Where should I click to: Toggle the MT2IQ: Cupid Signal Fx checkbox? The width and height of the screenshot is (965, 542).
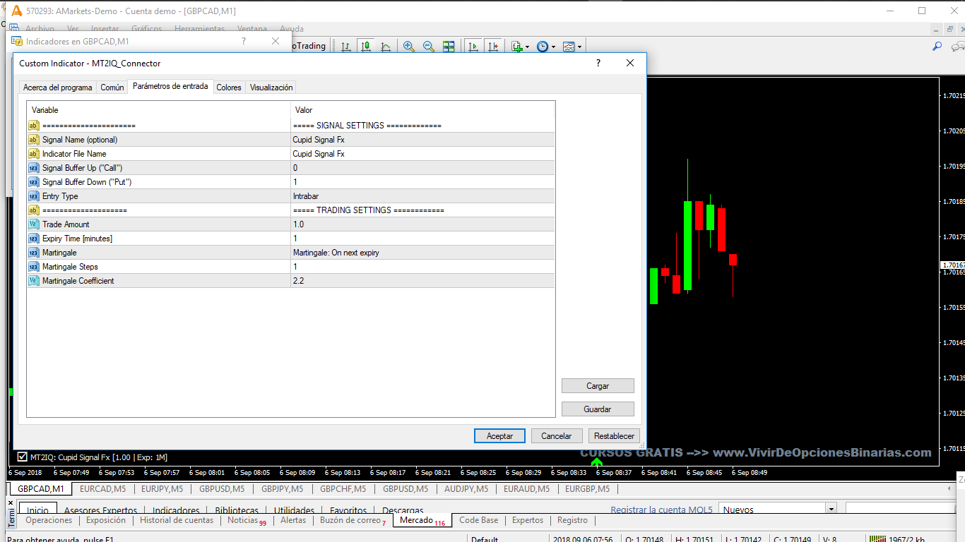(x=22, y=457)
